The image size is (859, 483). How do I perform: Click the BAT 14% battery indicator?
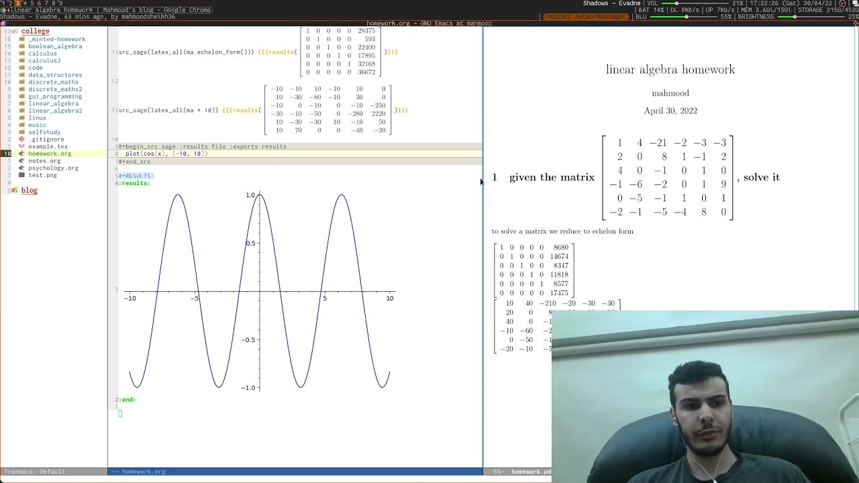tap(652, 10)
